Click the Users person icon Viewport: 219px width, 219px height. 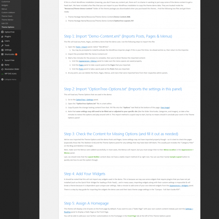2,41
